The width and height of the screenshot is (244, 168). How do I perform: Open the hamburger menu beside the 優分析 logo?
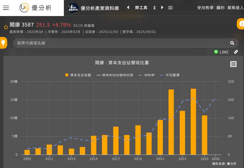click(6, 8)
